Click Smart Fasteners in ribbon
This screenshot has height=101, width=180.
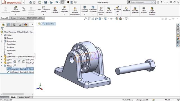[55, 10]
